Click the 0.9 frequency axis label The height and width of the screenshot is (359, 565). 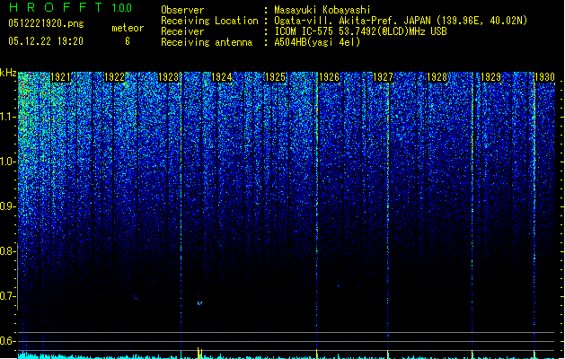click(x=6, y=206)
